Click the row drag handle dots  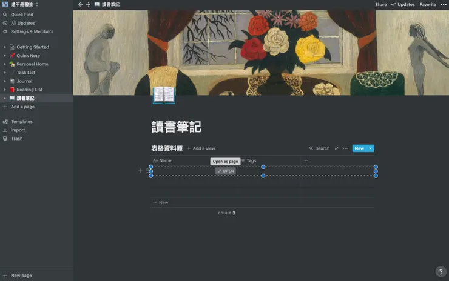click(x=147, y=171)
